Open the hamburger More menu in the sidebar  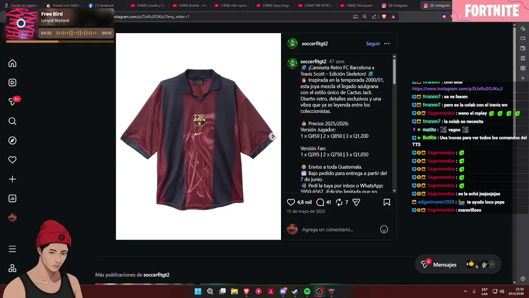coord(12,249)
